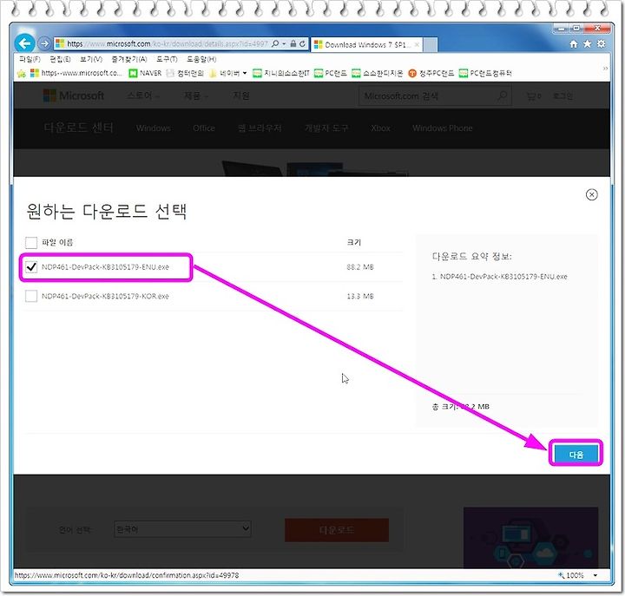Expand the address bar dropdown arrow
This screenshot has width=625, height=596.
click(284, 43)
